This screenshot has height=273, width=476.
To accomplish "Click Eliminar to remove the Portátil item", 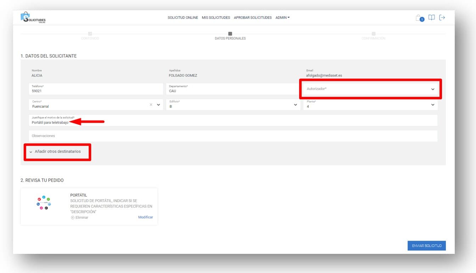I will (80, 218).
